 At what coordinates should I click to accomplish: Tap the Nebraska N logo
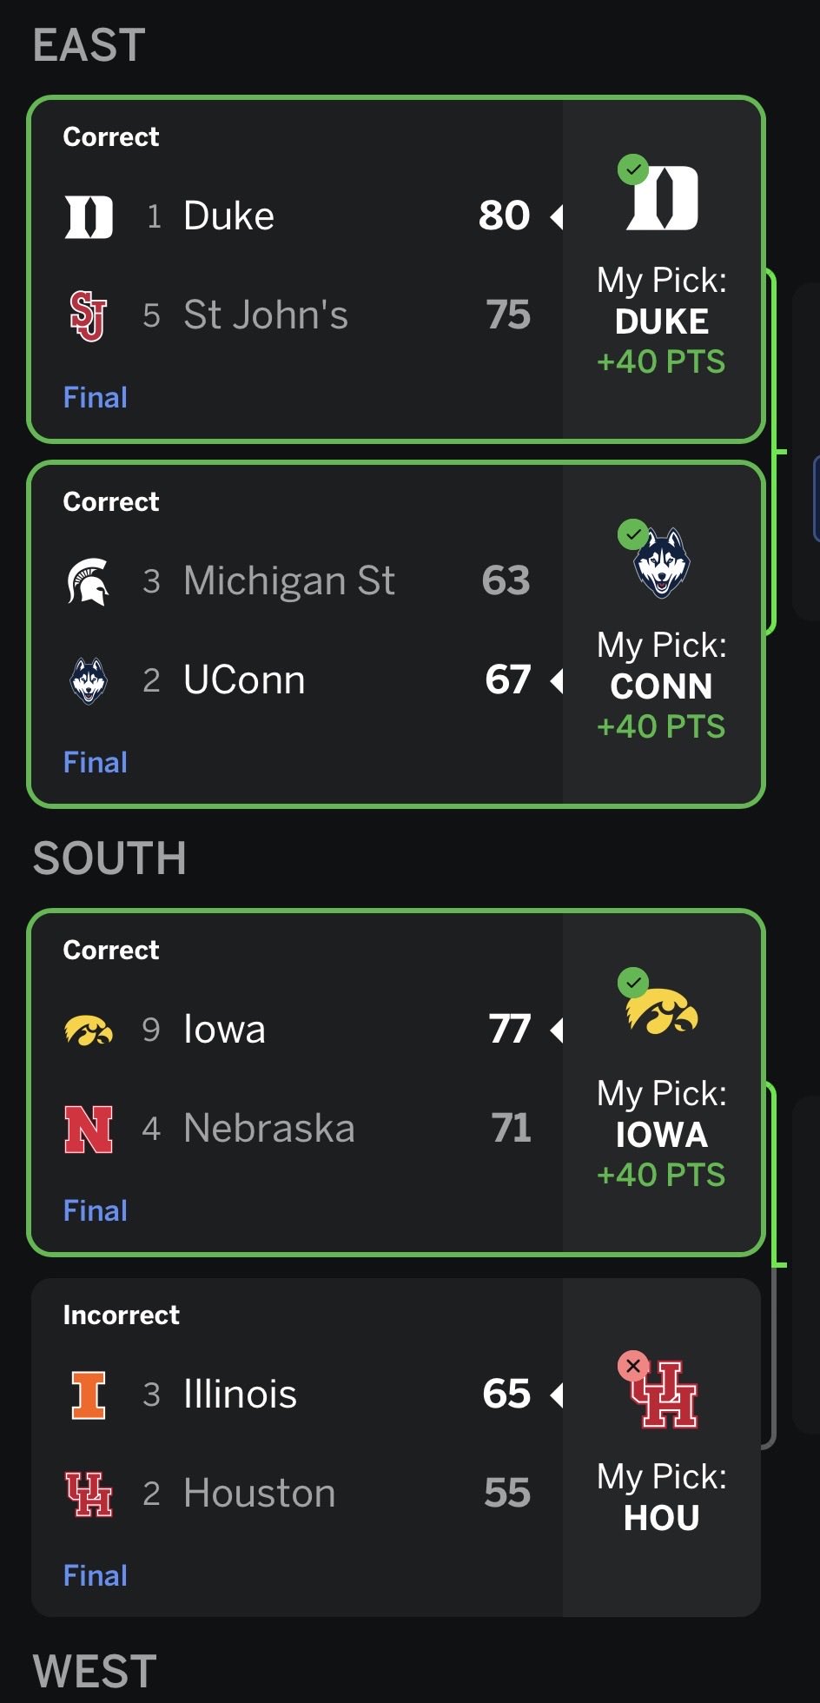[x=89, y=1129]
